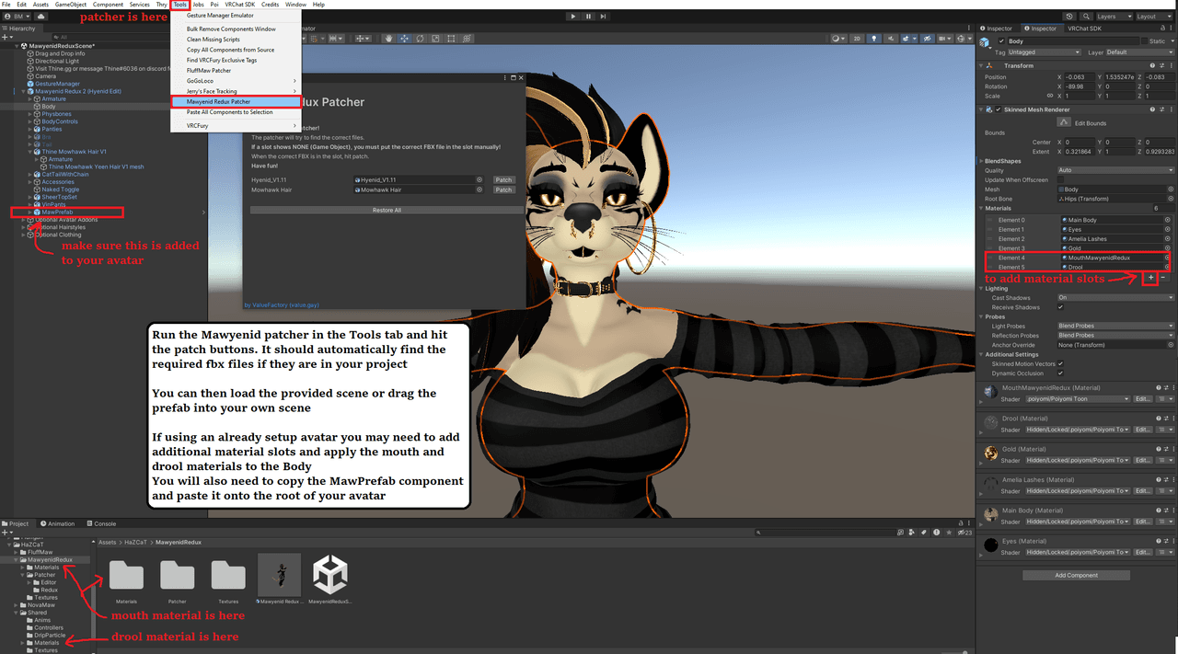This screenshot has width=1178, height=654.
Task: Click the object picker for Mowhawk Hair slot
Action: (x=479, y=189)
